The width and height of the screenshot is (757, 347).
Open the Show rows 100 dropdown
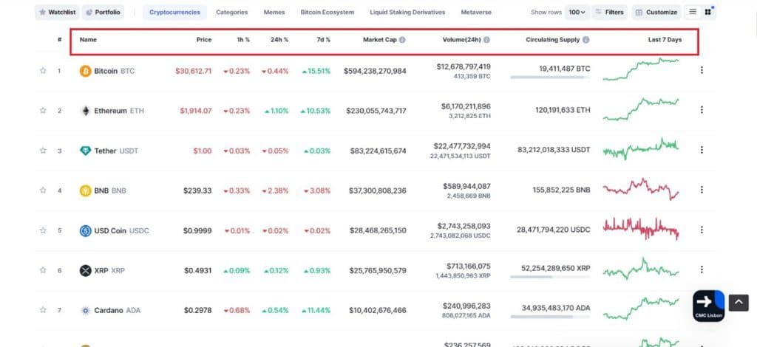click(x=577, y=12)
